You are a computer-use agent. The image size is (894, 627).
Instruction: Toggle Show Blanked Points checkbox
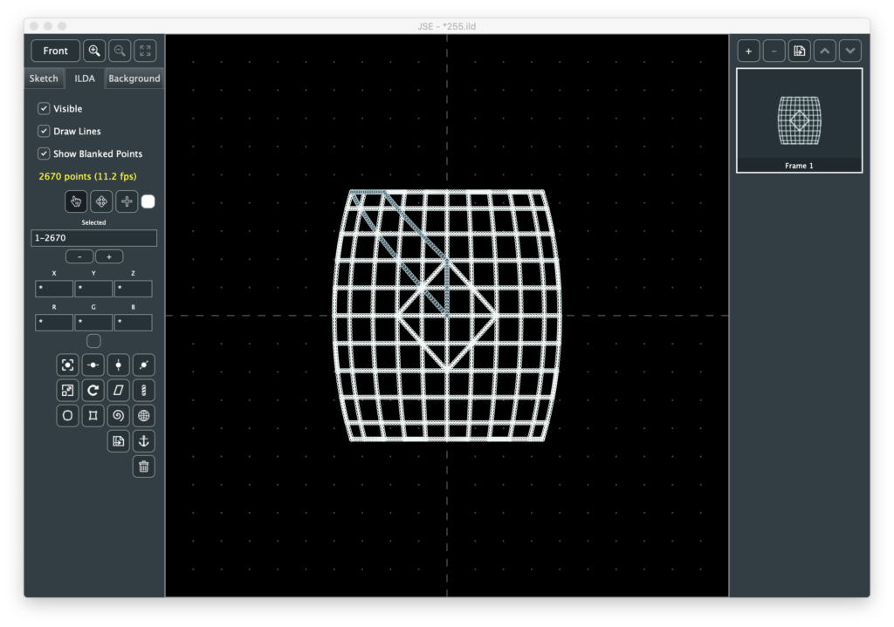point(44,153)
